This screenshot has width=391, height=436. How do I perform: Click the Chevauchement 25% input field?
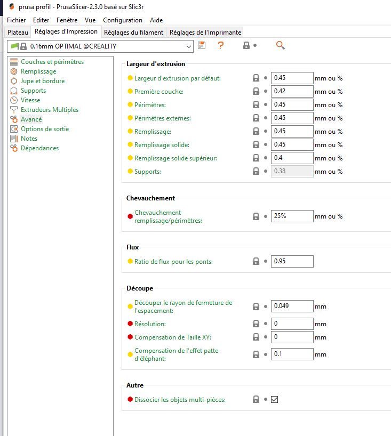pos(292,216)
